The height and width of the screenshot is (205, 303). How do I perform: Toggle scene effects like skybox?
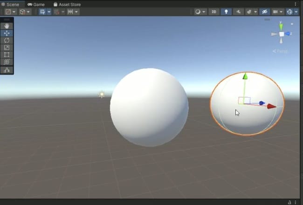(249, 12)
